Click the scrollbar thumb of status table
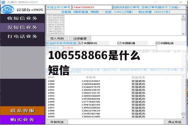The height and width of the screenshot is (125, 188). (x=183, y=114)
